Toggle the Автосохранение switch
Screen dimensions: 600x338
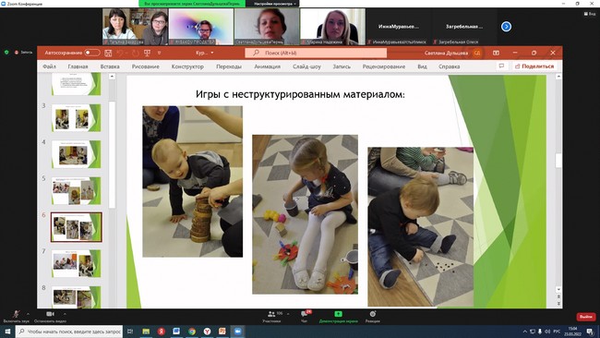(x=92, y=53)
